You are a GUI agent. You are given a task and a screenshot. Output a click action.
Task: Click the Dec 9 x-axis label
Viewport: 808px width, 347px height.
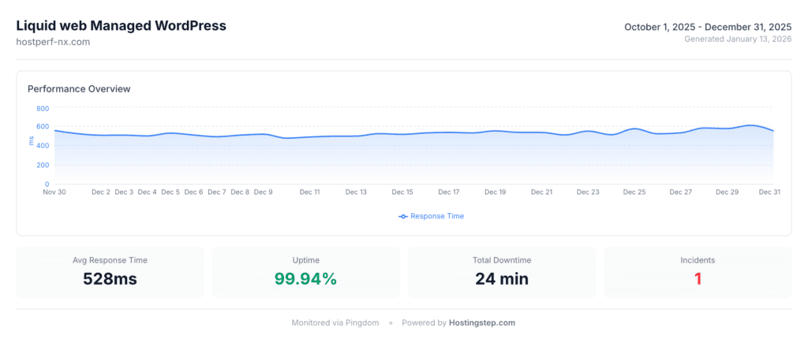[x=264, y=192]
